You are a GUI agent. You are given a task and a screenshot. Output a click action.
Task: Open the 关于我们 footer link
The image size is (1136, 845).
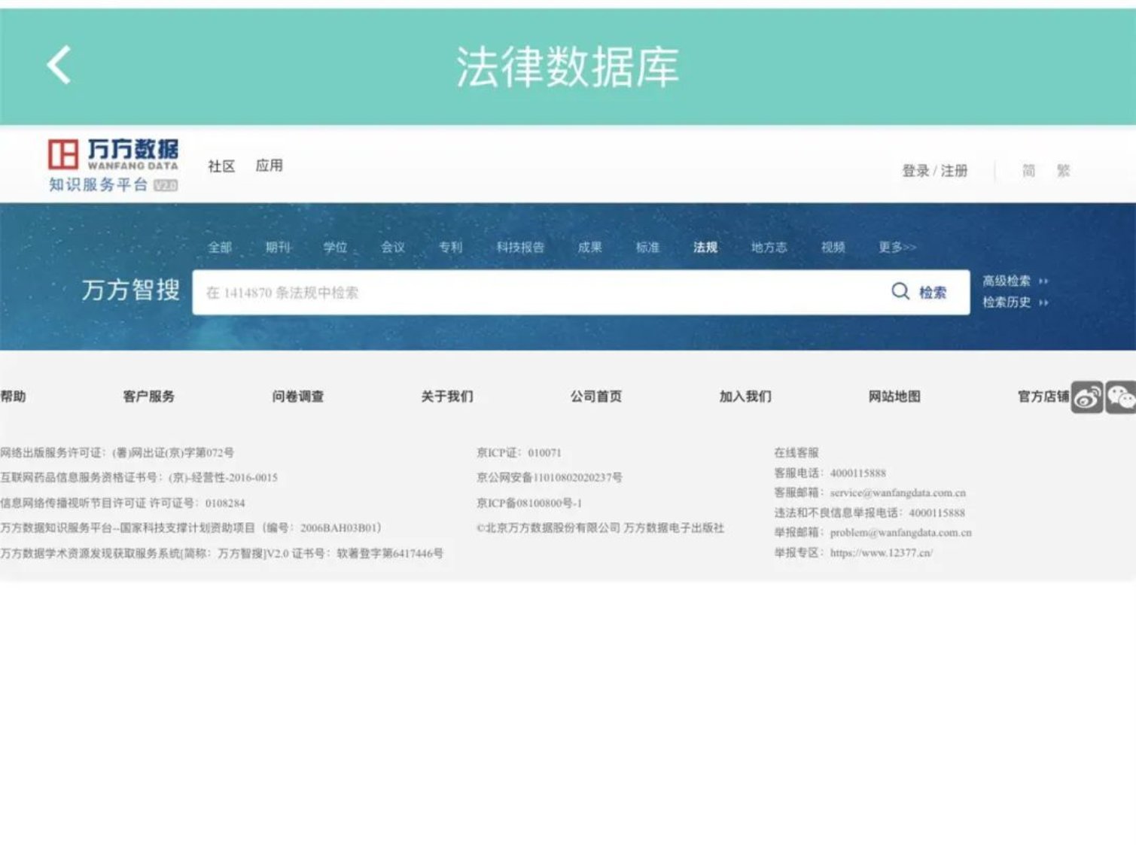point(447,397)
